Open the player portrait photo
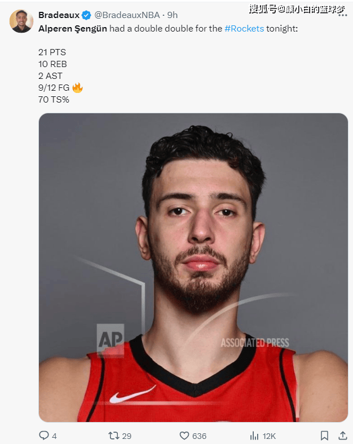This screenshot has width=353, height=444. [193, 268]
